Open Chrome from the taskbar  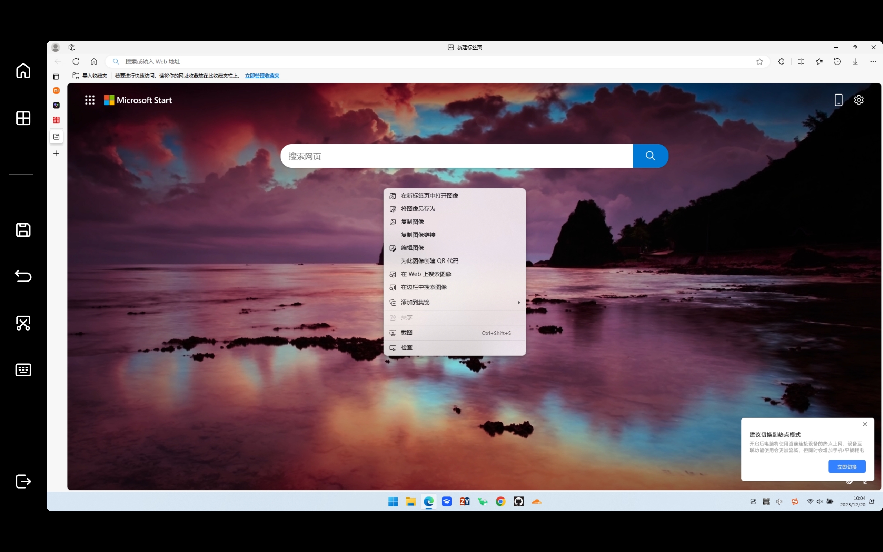pos(500,502)
